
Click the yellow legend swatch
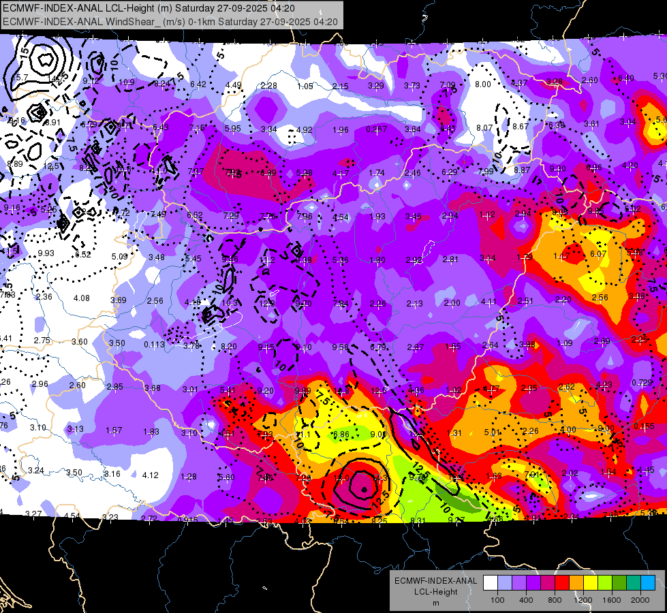click(591, 582)
